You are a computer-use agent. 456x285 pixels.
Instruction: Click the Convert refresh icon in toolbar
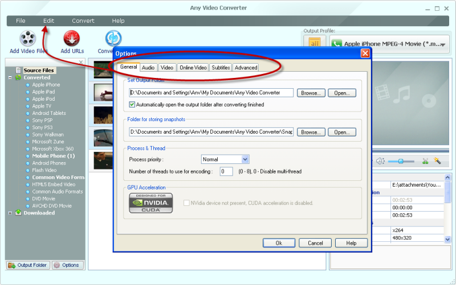pyautogui.click(x=113, y=38)
